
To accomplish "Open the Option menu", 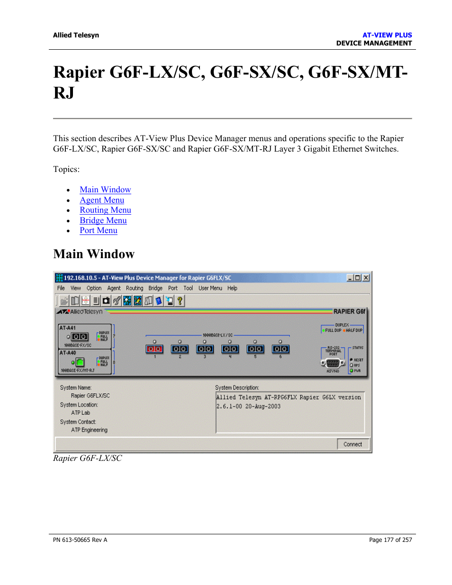I will pyautogui.click(x=94, y=288).
